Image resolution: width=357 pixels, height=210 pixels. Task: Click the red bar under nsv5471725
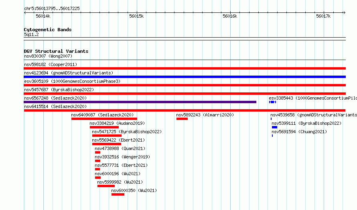pyautogui.click(x=107, y=136)
